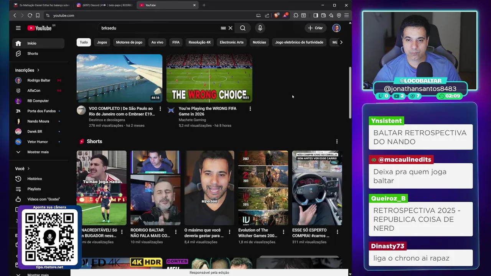Toggle the browser sidebar panel icon
Screen dimensions: 491x276
tap(316, 15)
